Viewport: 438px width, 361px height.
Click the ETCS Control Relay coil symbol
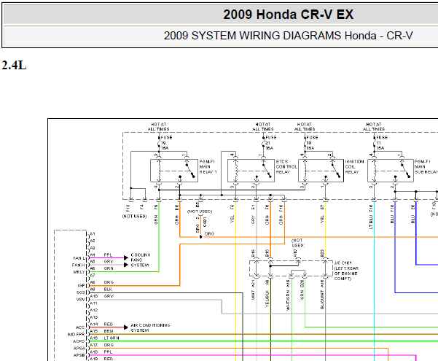(235, 171)
